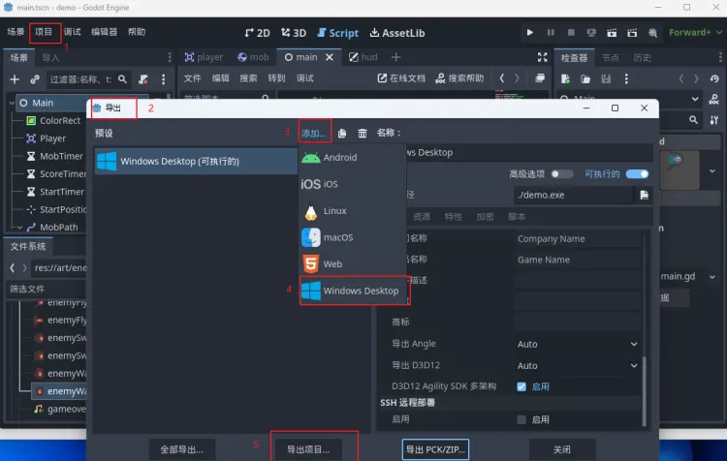Image resolution: width=727 pixels, height=461 pixels.
Task: Add a new node with plus icon
Action: click(15, 79)
